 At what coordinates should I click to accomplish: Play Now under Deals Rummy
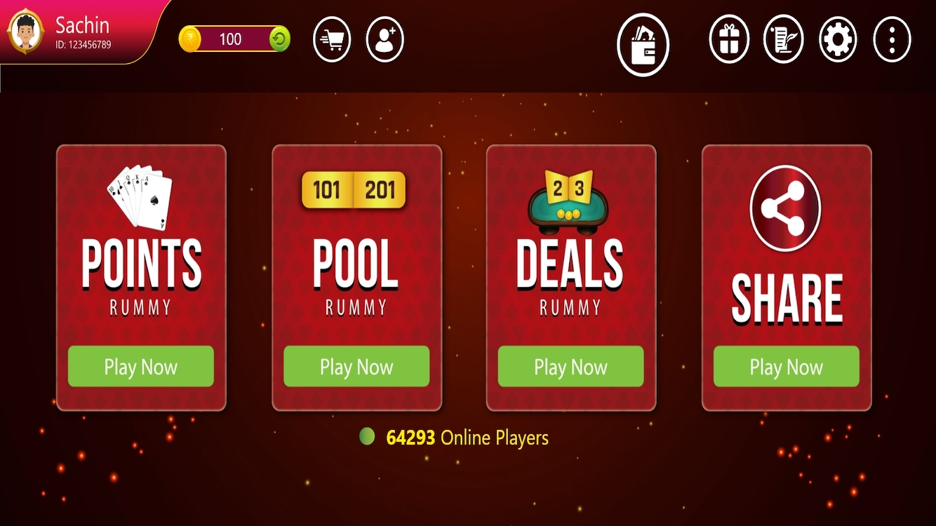pos(570,366)
